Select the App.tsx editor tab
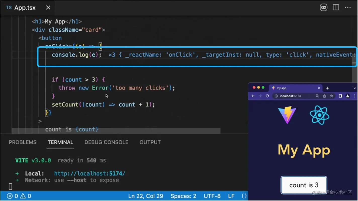Viewport: 358px width, 201px height. (x=27, y=8)
